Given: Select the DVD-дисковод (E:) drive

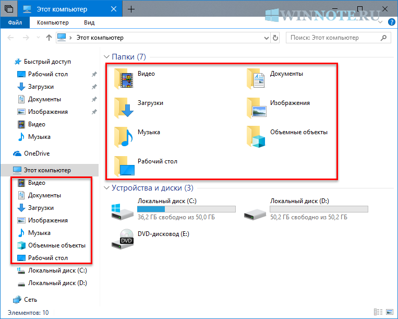Looking at the screenshot, I should pos(151,239).
